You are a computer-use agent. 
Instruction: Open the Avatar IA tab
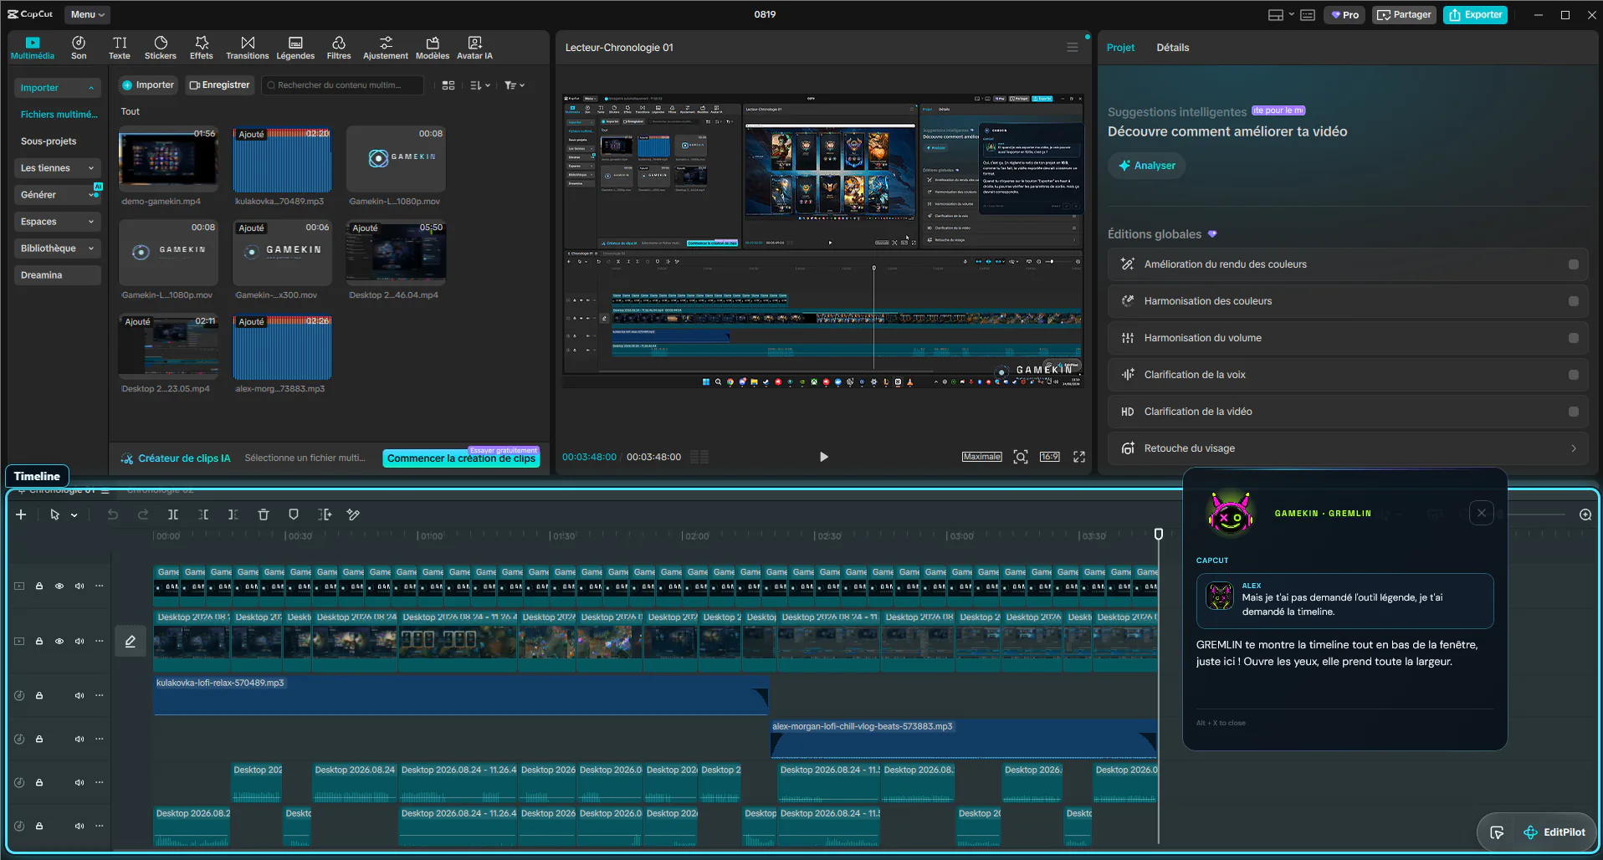pyautogui.click(x=474, y=48)
